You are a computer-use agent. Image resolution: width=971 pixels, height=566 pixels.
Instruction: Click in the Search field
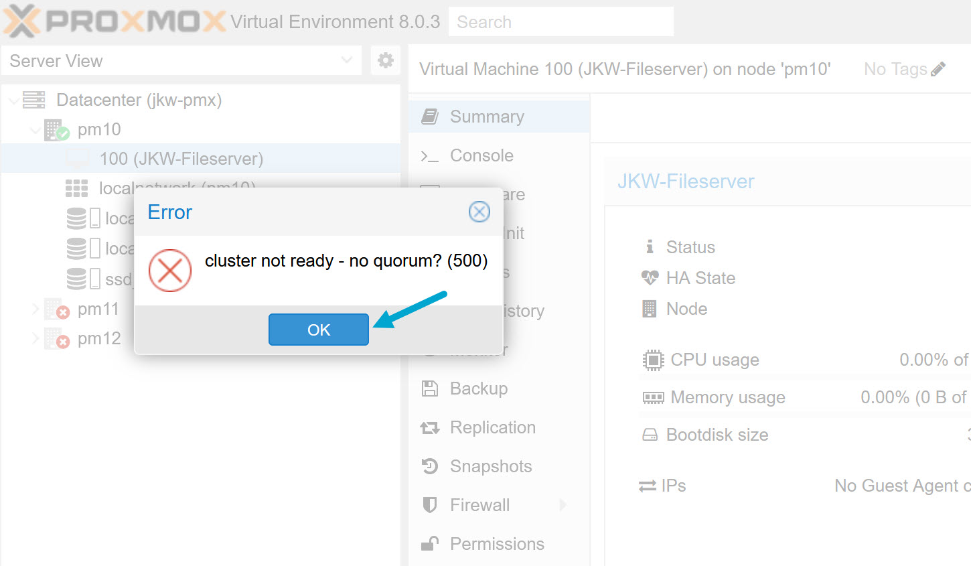[x=561, y=22]
